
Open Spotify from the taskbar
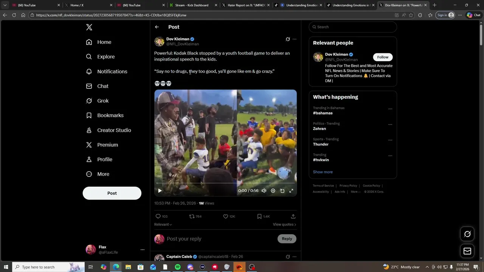pyautogui.click(x=178, y=267)
